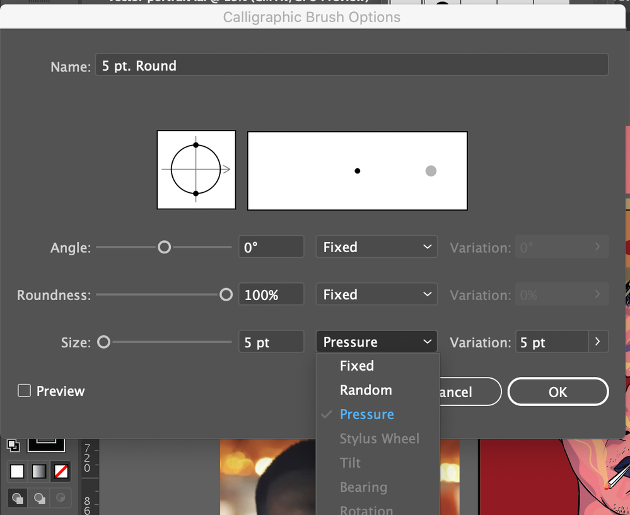Enable the Preview checkbox
The height and width of the screenshot is (515, 630).
coord(24,390)
